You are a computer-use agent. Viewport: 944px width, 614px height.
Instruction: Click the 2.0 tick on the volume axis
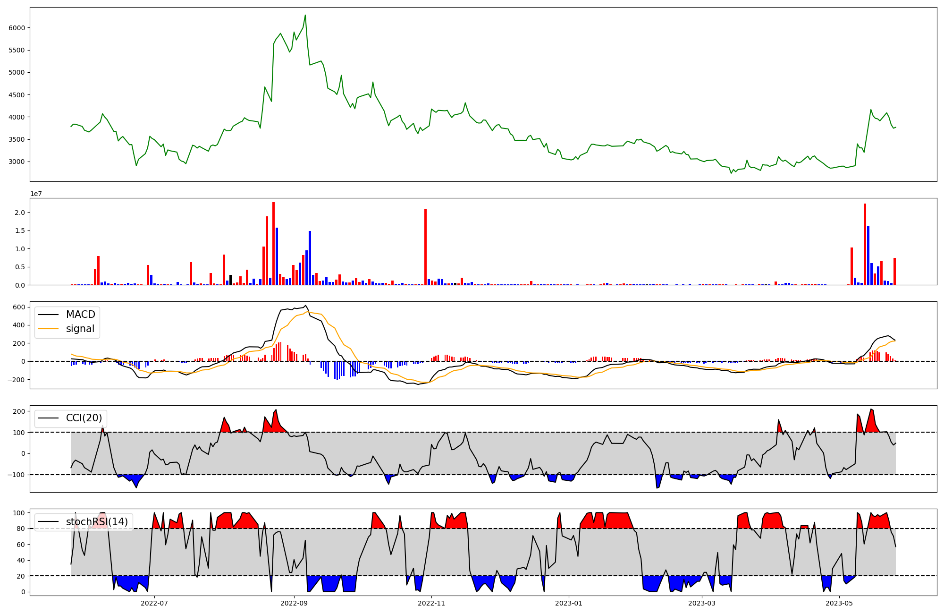(19, 213)
